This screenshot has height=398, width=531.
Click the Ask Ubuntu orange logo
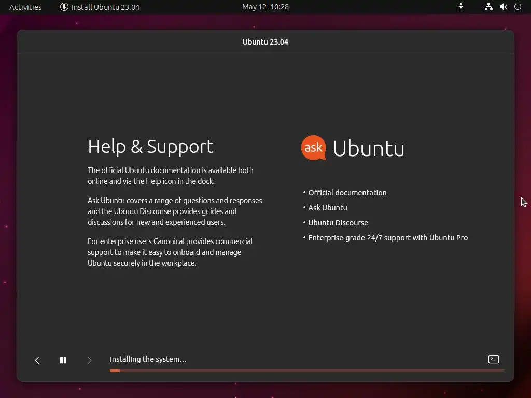(314, 148)
